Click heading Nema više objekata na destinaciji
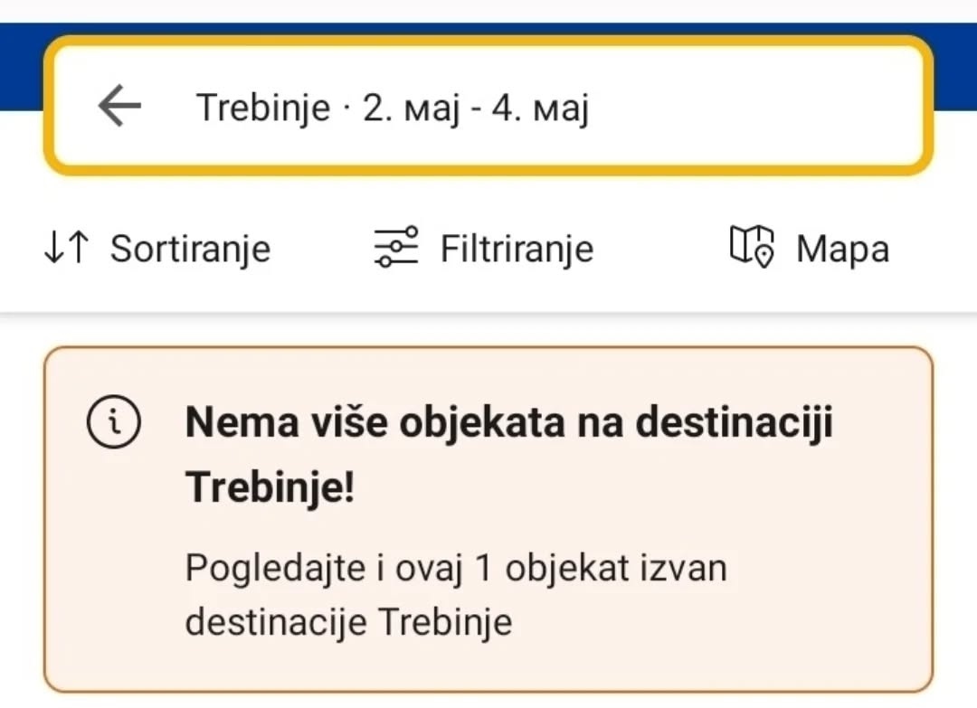The image size is (977, 708). pos(509,423)
